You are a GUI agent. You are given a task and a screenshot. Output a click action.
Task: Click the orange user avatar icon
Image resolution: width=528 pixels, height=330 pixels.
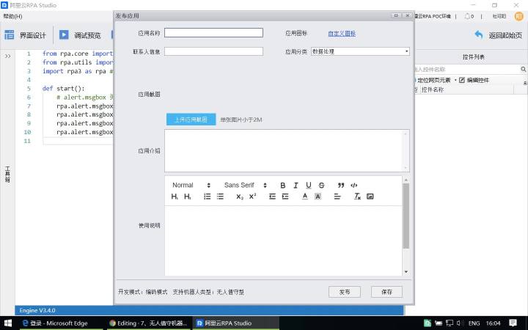point(519,16)
